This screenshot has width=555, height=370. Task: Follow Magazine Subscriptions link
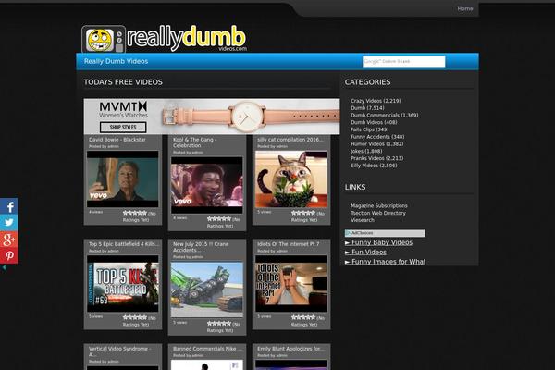tap(379, 205)
